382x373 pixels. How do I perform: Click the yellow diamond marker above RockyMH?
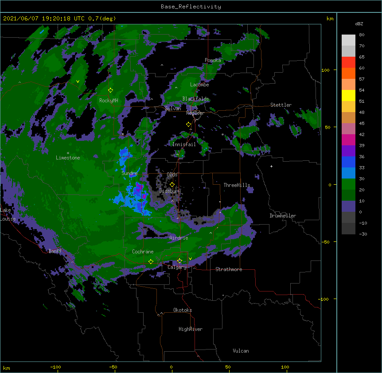tap(111, 90)
